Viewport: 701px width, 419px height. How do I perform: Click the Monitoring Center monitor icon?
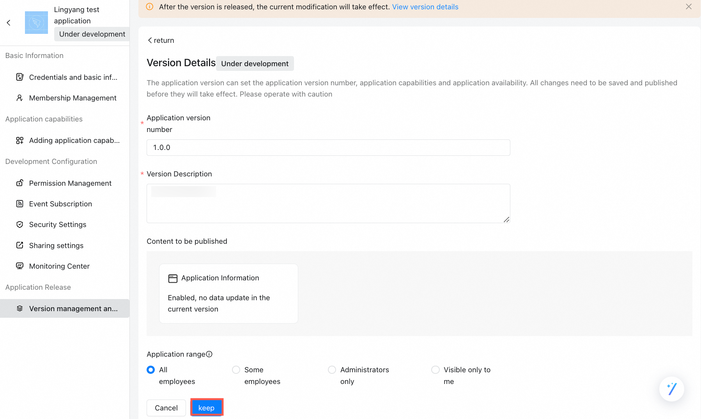(x=19, y=266)
